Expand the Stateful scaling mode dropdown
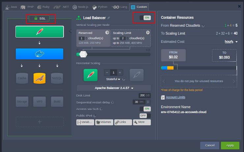 pyautogui.click(x=113, y=79)
